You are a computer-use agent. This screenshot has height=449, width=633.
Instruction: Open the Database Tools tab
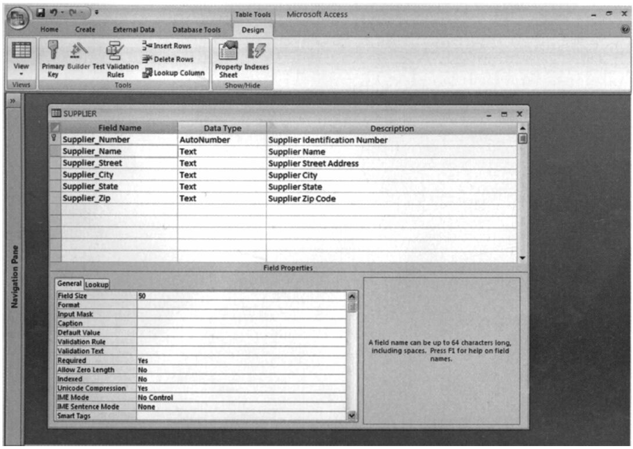(196, 30)
